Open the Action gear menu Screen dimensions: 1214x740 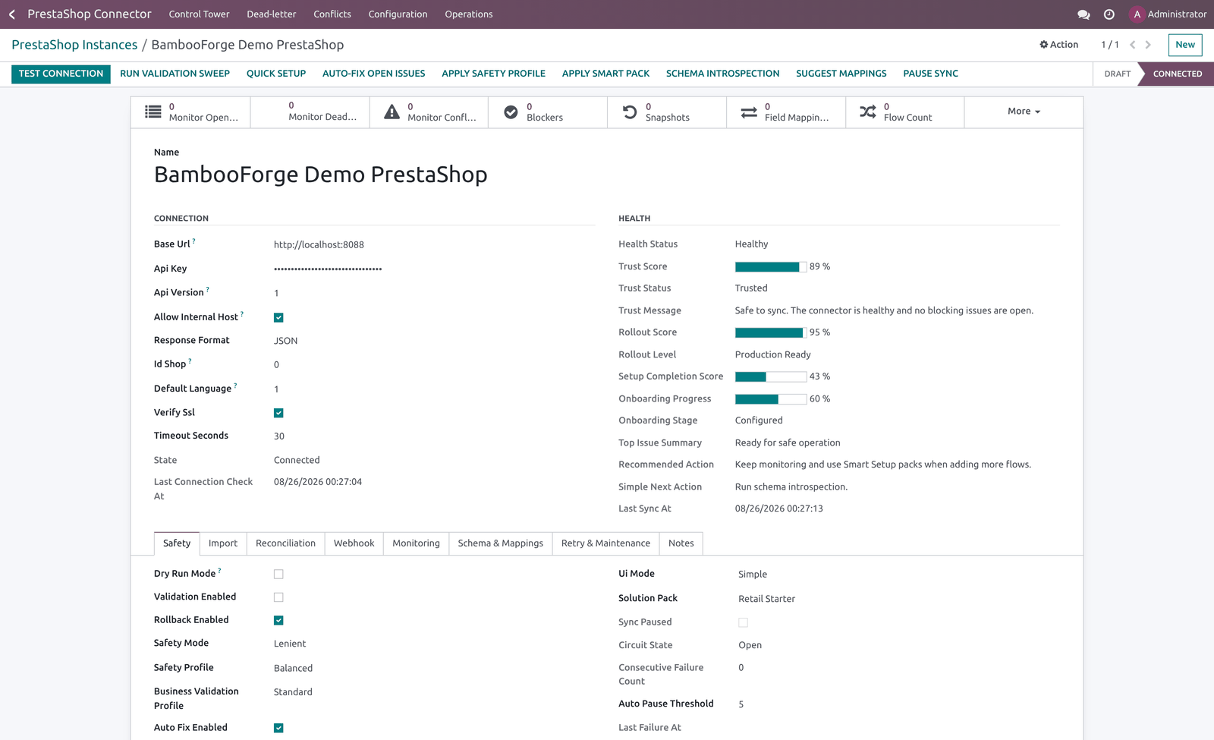pos(1058,45)
